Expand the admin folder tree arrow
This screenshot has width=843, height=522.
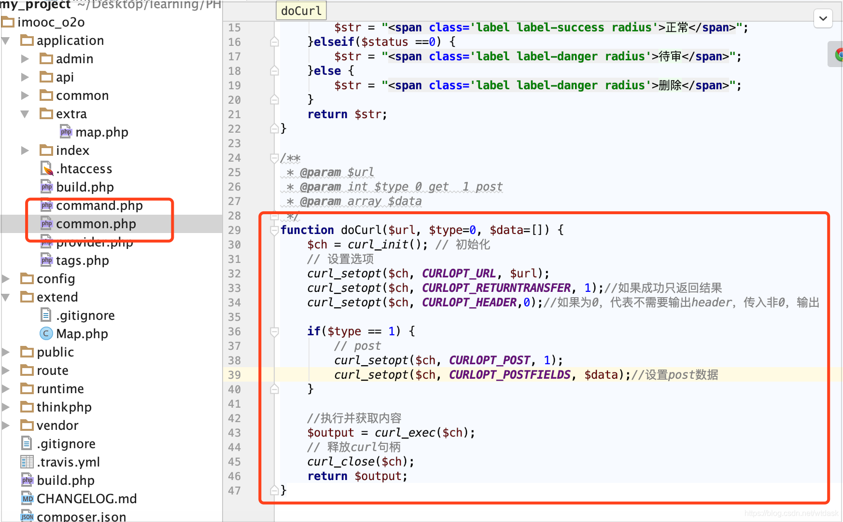click(25, 59)
